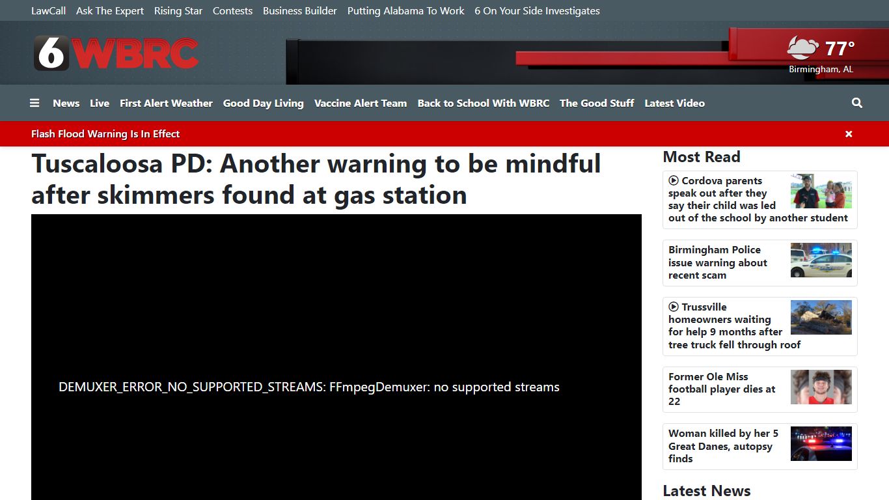Select News in the main navigation
Image resolution: width=889 pixels, height=500 pixels.
[66, 103]
